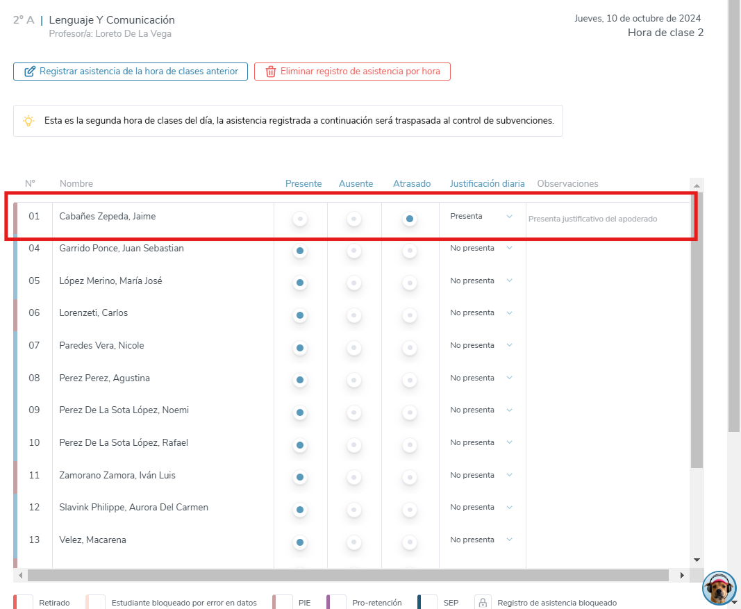741x609 pixels.
Task: Click the Presente column header
Action: (303, 184)
